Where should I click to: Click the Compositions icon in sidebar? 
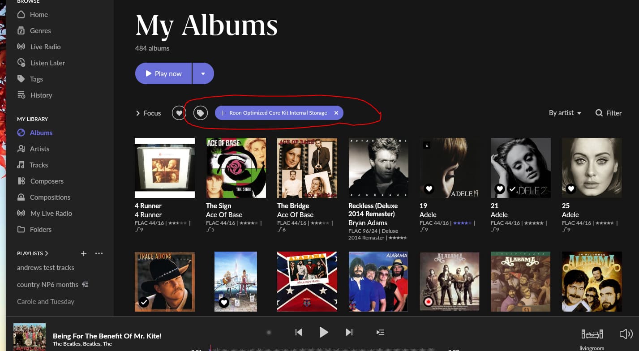(x=21, y=197)
